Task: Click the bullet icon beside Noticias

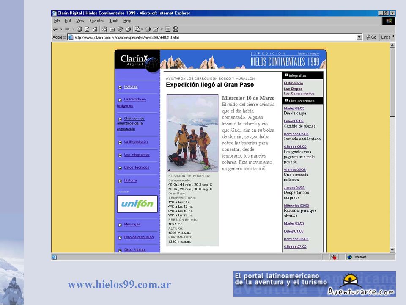Action: [x=120, y=87]
